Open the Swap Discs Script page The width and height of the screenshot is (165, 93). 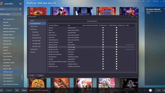click(37, 46)
